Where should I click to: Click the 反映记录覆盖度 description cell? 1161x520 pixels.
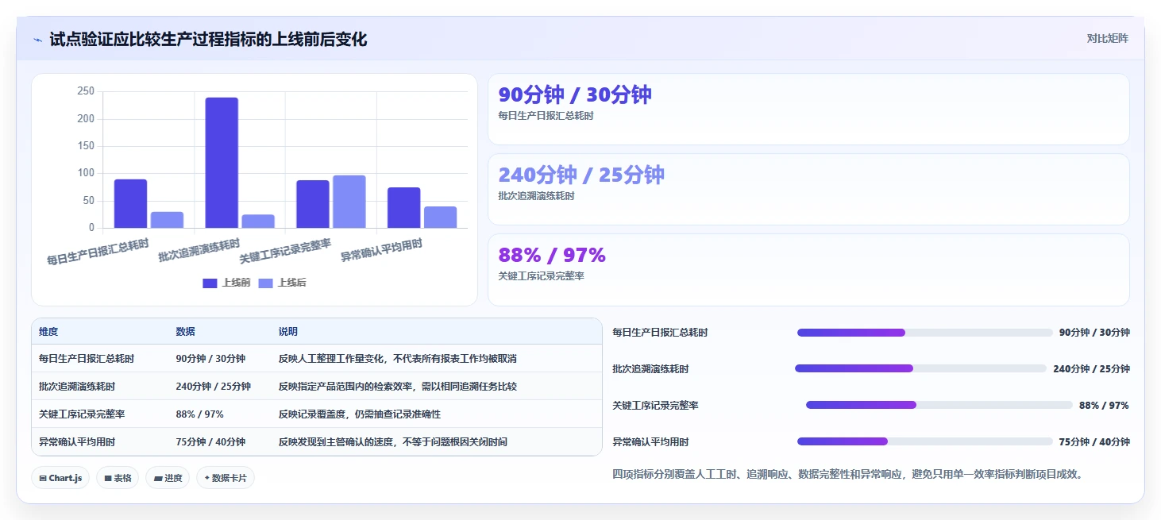[x=359, y=414]
